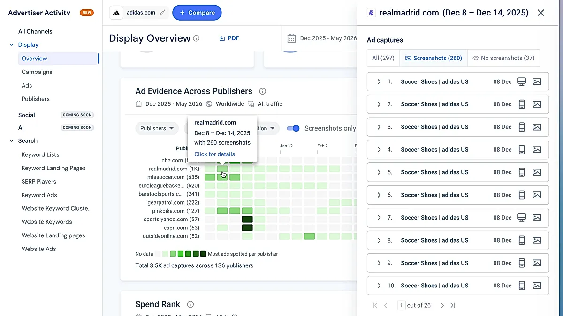Click the mobile device icon in row 9
This screenshot has width=563, height=316.
tap(521, 263)
